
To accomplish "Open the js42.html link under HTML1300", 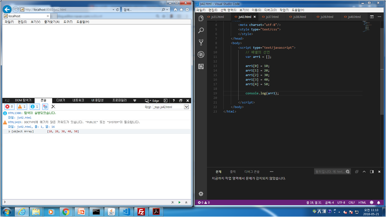I will [24, 118].
